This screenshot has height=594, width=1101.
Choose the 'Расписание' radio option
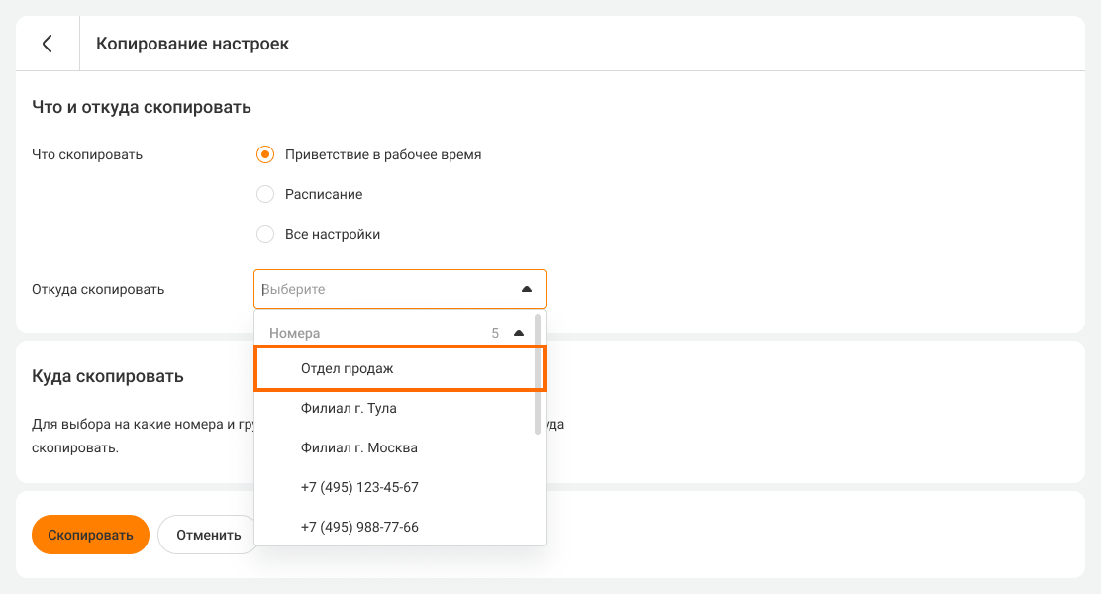pos(265,194)
